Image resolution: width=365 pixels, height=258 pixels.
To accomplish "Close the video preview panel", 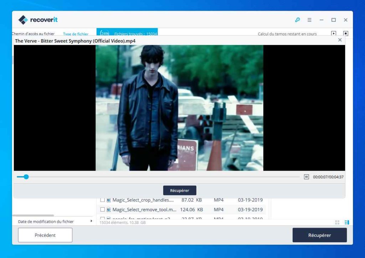I will click(340, 40).
